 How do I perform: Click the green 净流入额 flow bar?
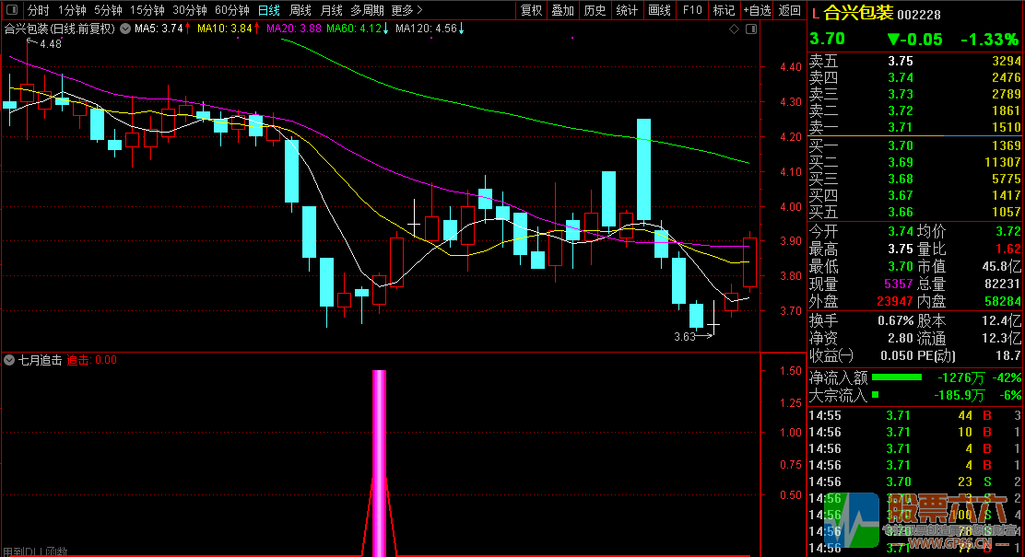(x=896, y=377)
